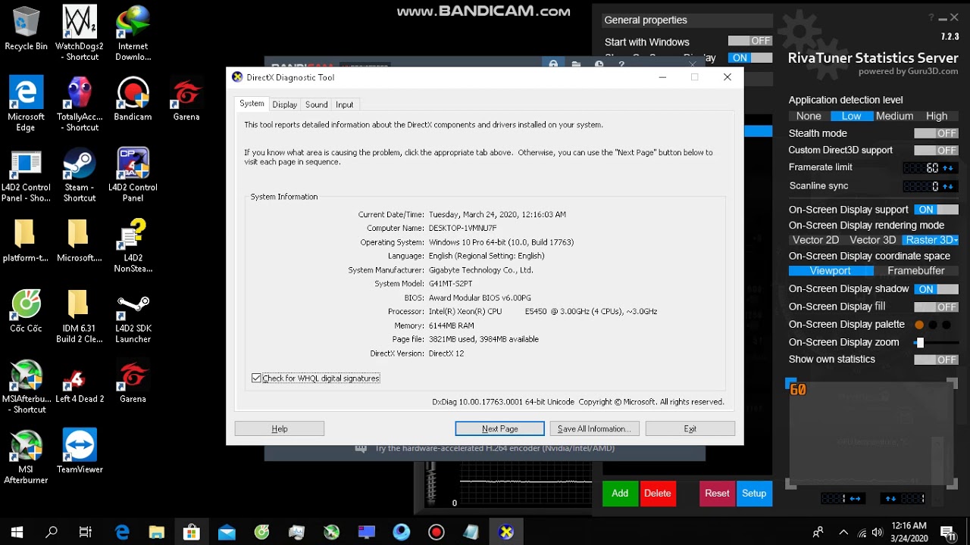
Task: Toggle Show own statistics switch
Action: [936, 360]
